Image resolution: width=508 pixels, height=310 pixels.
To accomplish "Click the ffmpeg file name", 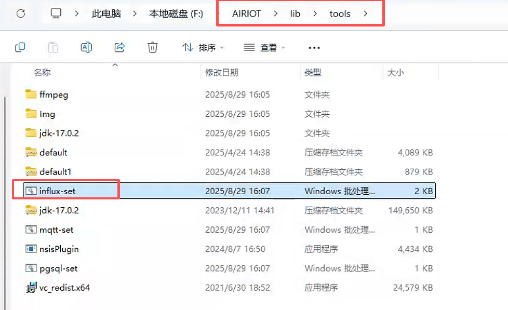I will (54, 95).
